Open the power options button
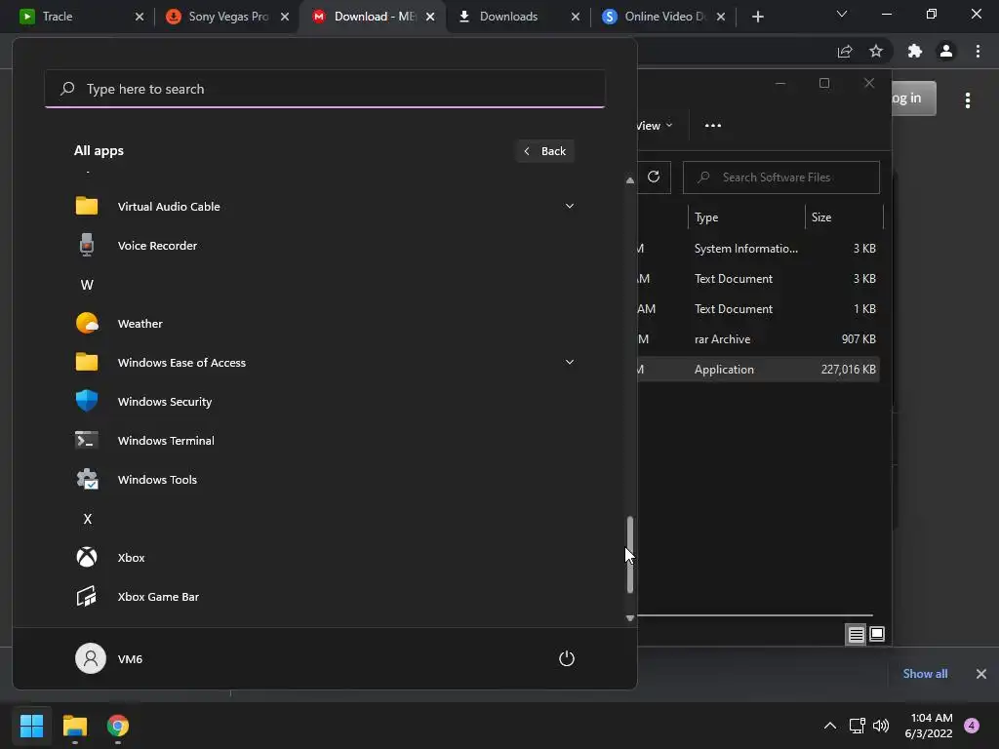This screenshot has width=999, height=749. click(x=567, y=658)
